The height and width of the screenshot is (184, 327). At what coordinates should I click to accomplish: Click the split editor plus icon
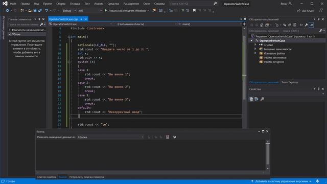tap(244, 24)
